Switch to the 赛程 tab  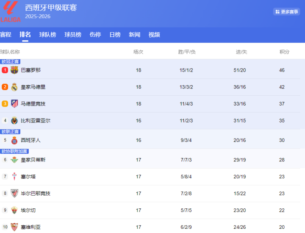(6, 35)
